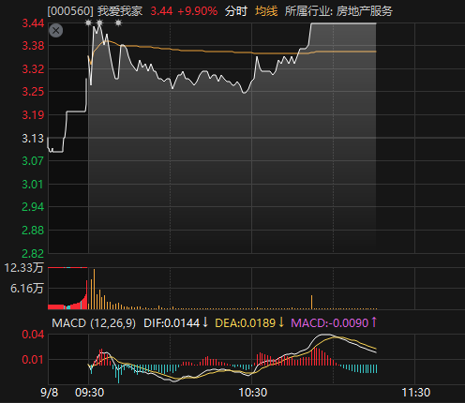The width and height of the screenshot is (465, 403).
Task: Close the pre-market overlay with the X icon
Action: pos(56,31)
